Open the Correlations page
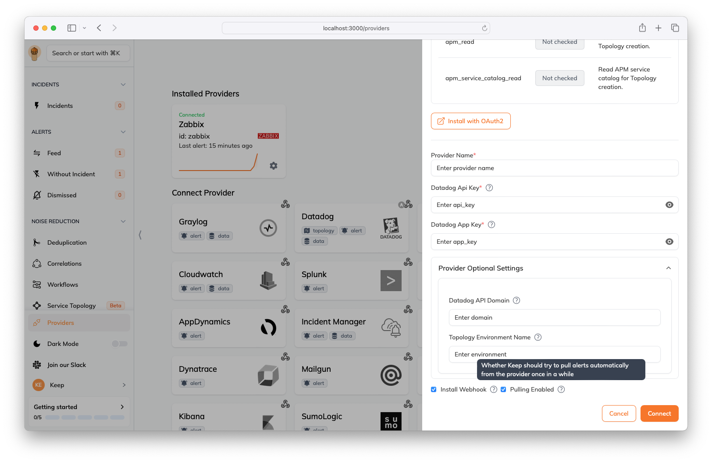Image resolution: width=712 pixels, height=463 pixels. [x=79, y=264]
